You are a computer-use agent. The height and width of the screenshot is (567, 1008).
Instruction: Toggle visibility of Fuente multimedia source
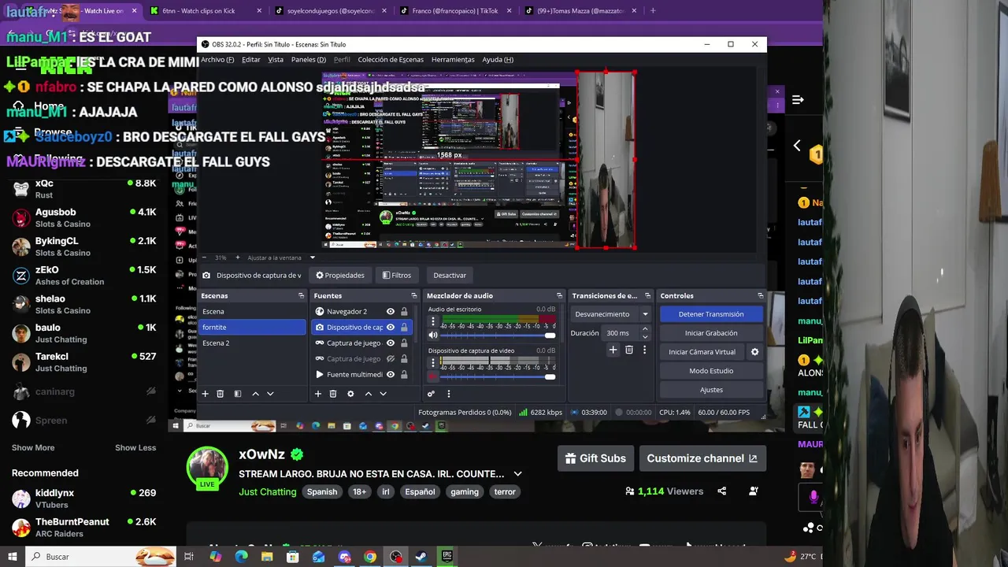tap(391, 375)
